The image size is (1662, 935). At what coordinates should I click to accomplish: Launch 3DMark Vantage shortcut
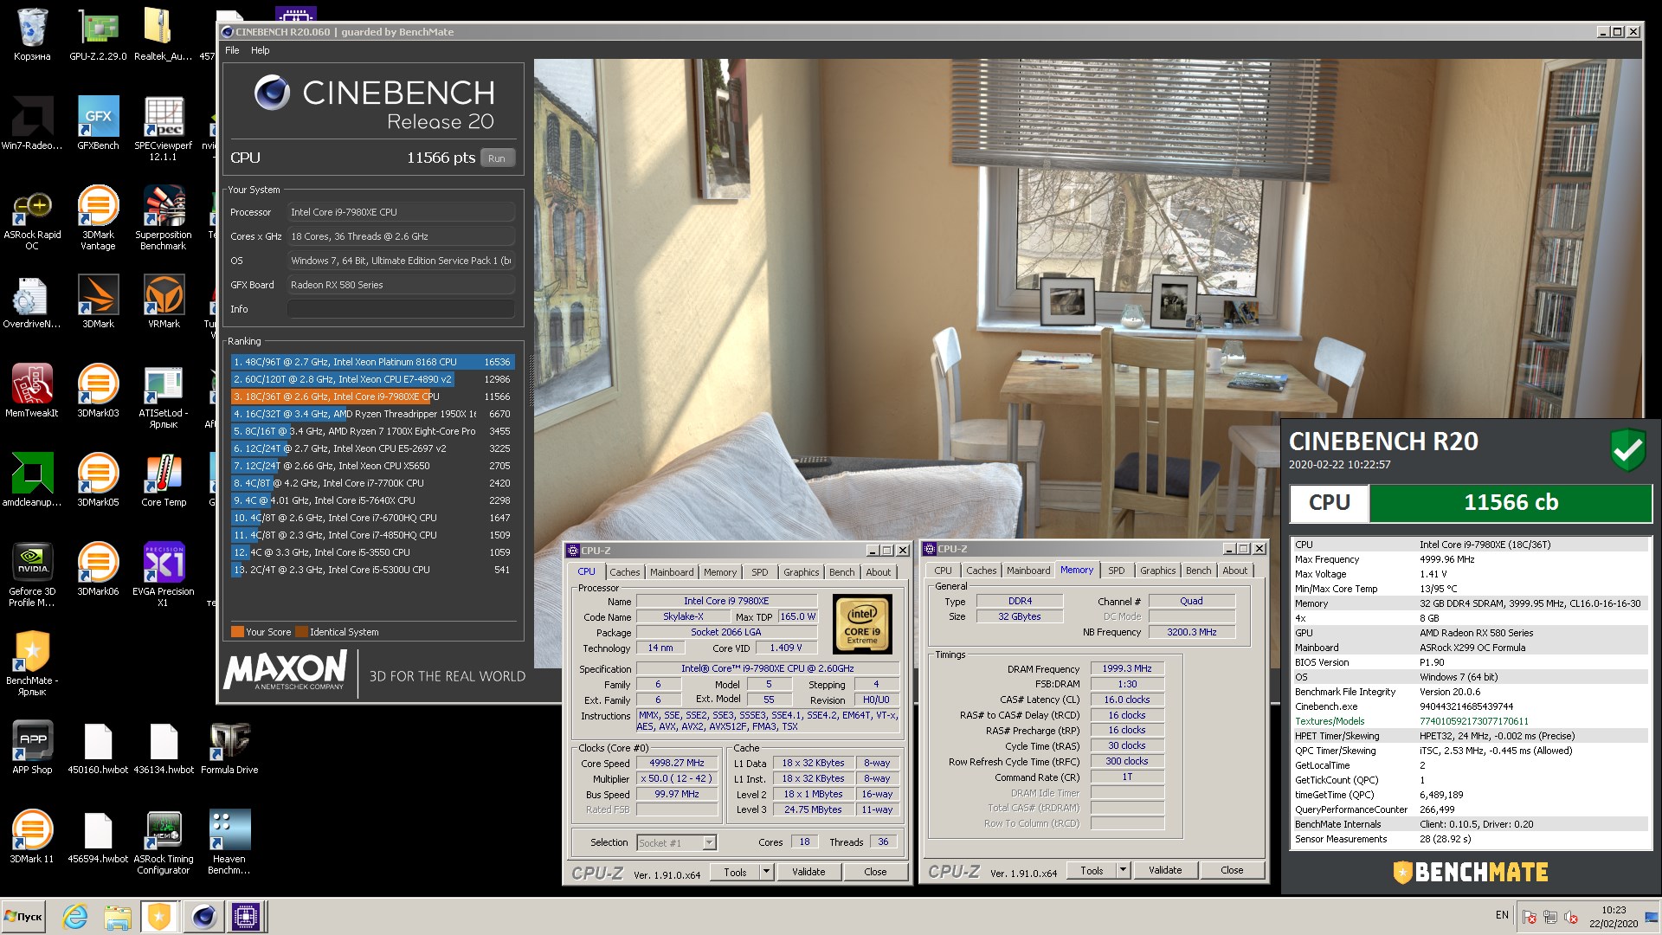tap(98, 218)
